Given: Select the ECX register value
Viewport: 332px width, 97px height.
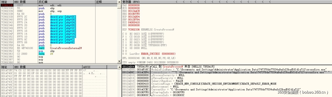Looking at the screenshot, I should point(134,8).
